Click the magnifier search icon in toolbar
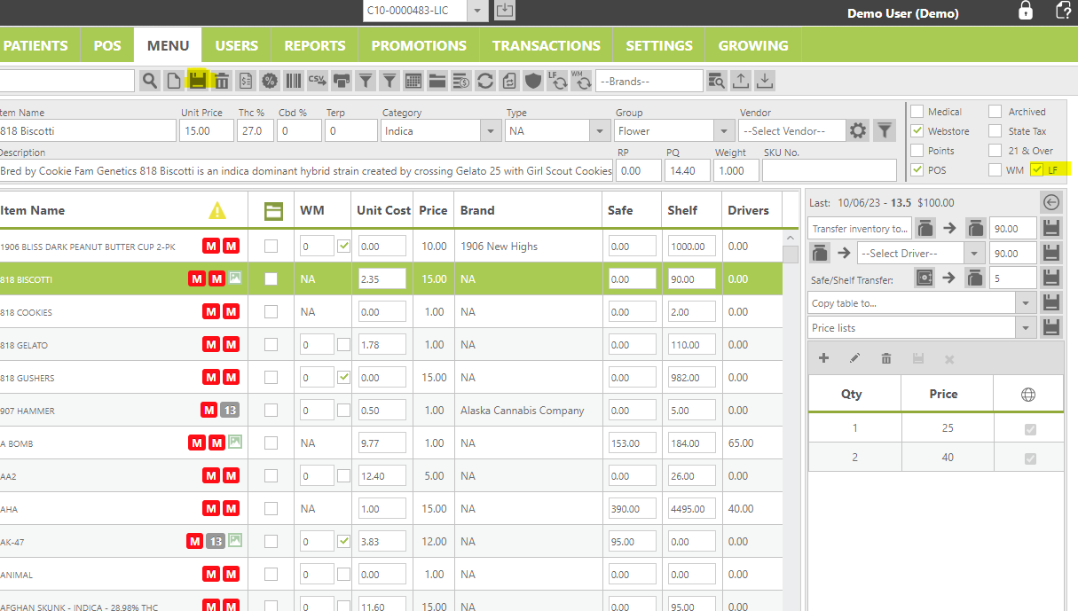1078x611 pixels. point(150,81)
